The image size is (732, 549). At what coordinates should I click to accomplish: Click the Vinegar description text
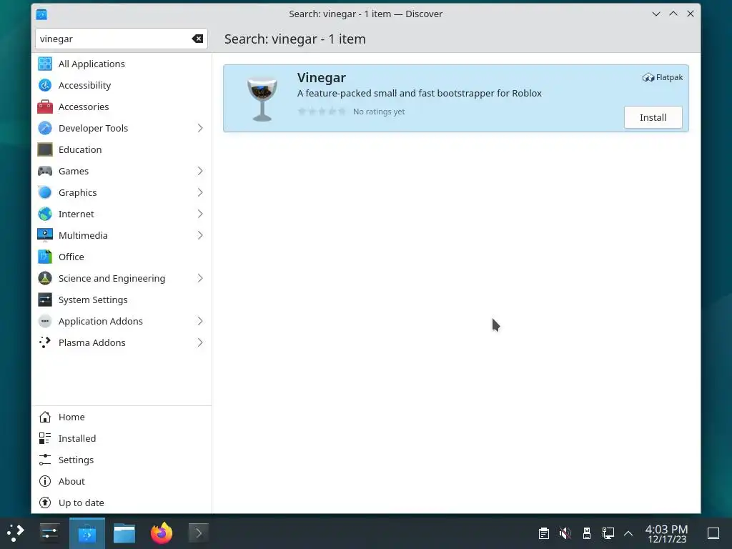click(x=419, y=94)
